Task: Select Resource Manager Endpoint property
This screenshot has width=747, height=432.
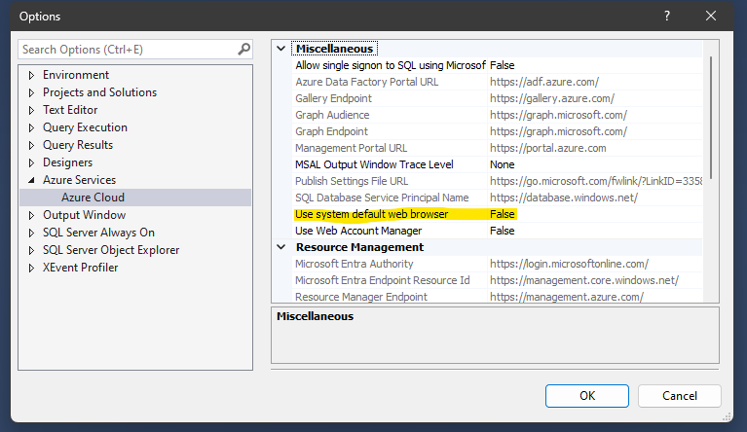Action: click(x=361, y=297)
